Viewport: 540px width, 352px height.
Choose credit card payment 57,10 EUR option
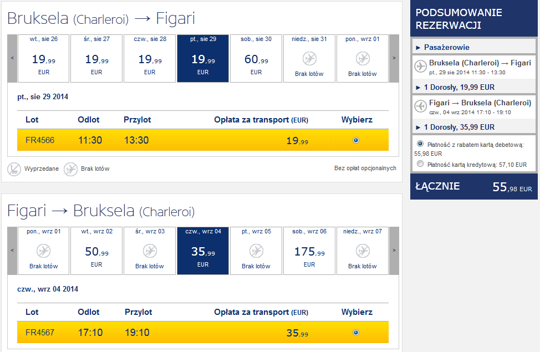click(420, 164)
